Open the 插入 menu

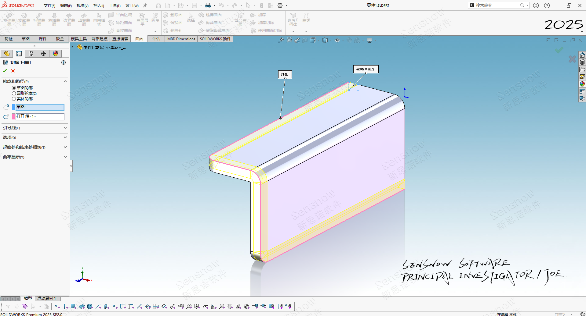pos(98,5)
